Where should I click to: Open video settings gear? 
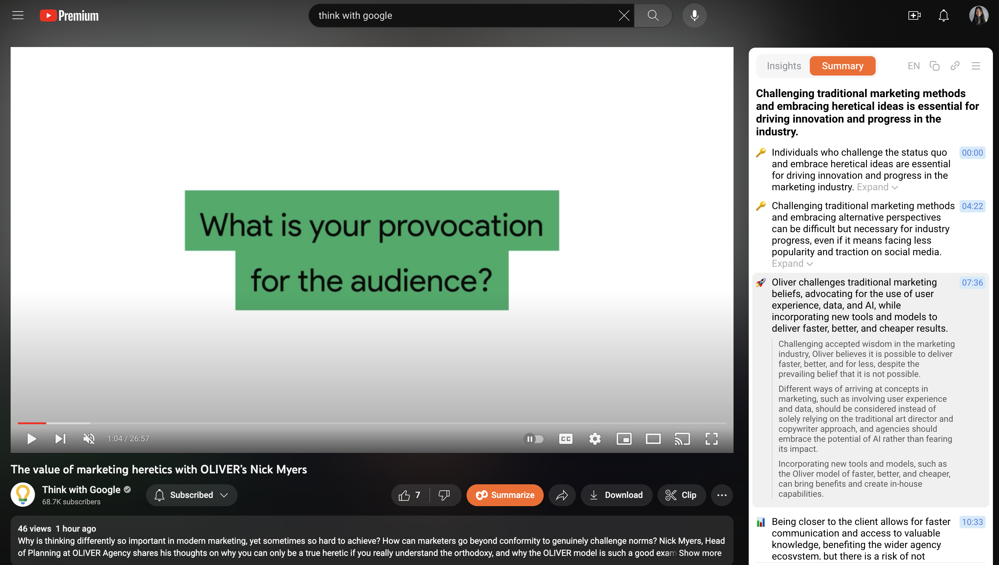[595, 439]
